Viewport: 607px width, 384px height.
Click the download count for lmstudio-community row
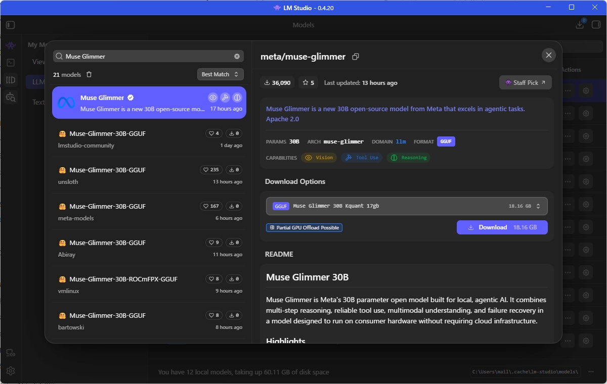pyautogui.click(x=233, y=133)
